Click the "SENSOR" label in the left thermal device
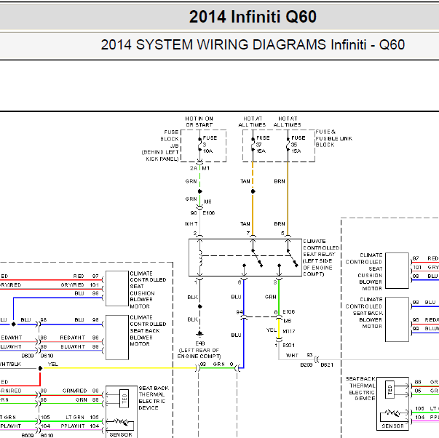This screenshot has height=438, width=439. click(121, 434)
